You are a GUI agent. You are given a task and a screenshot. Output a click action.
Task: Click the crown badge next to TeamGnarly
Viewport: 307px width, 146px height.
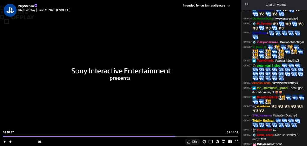[x=254, y=61]
